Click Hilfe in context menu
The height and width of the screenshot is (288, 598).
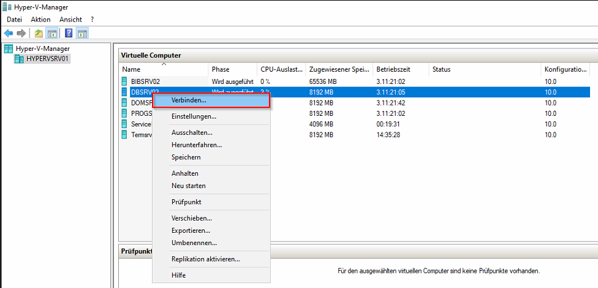211,275
